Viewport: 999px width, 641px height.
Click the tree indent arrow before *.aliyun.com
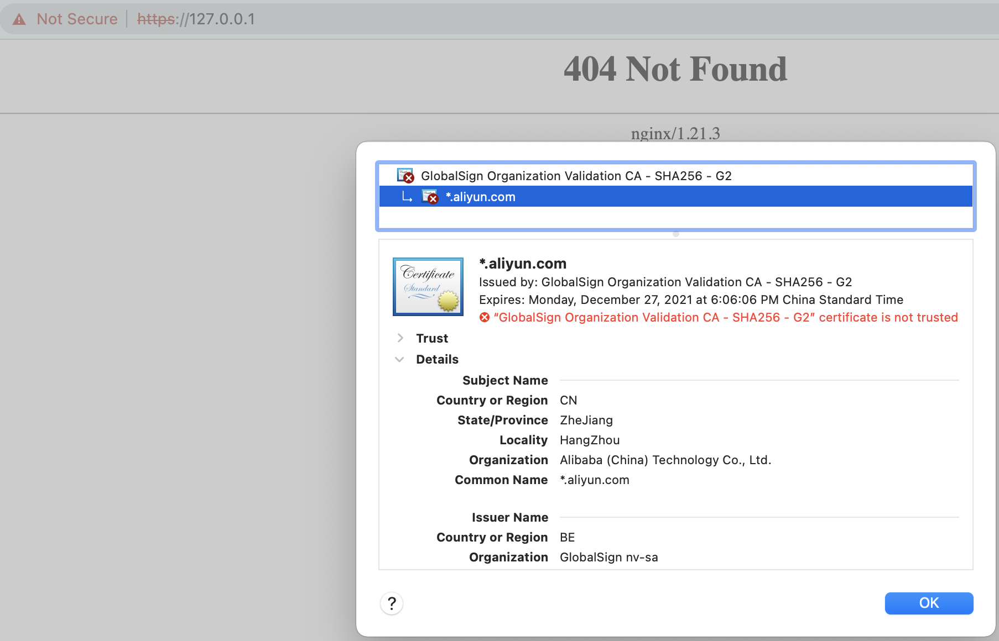click(407, 197)
